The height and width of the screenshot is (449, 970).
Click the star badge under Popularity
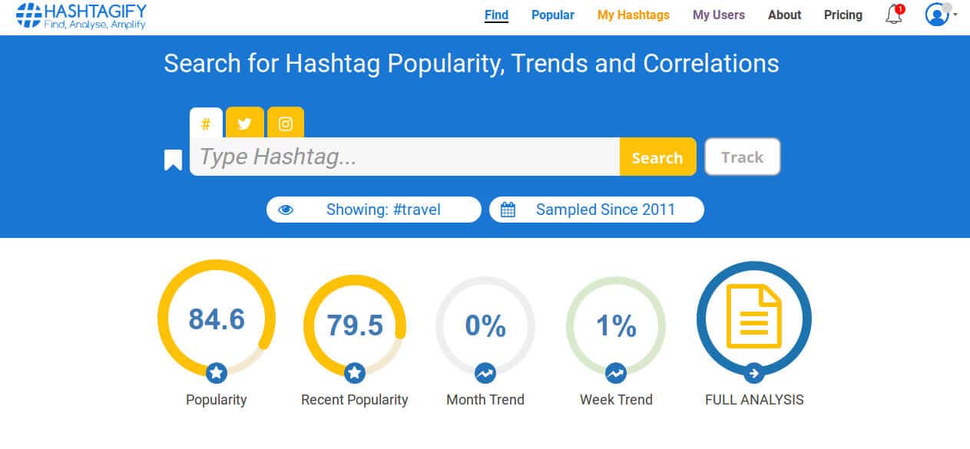[217, 373]
